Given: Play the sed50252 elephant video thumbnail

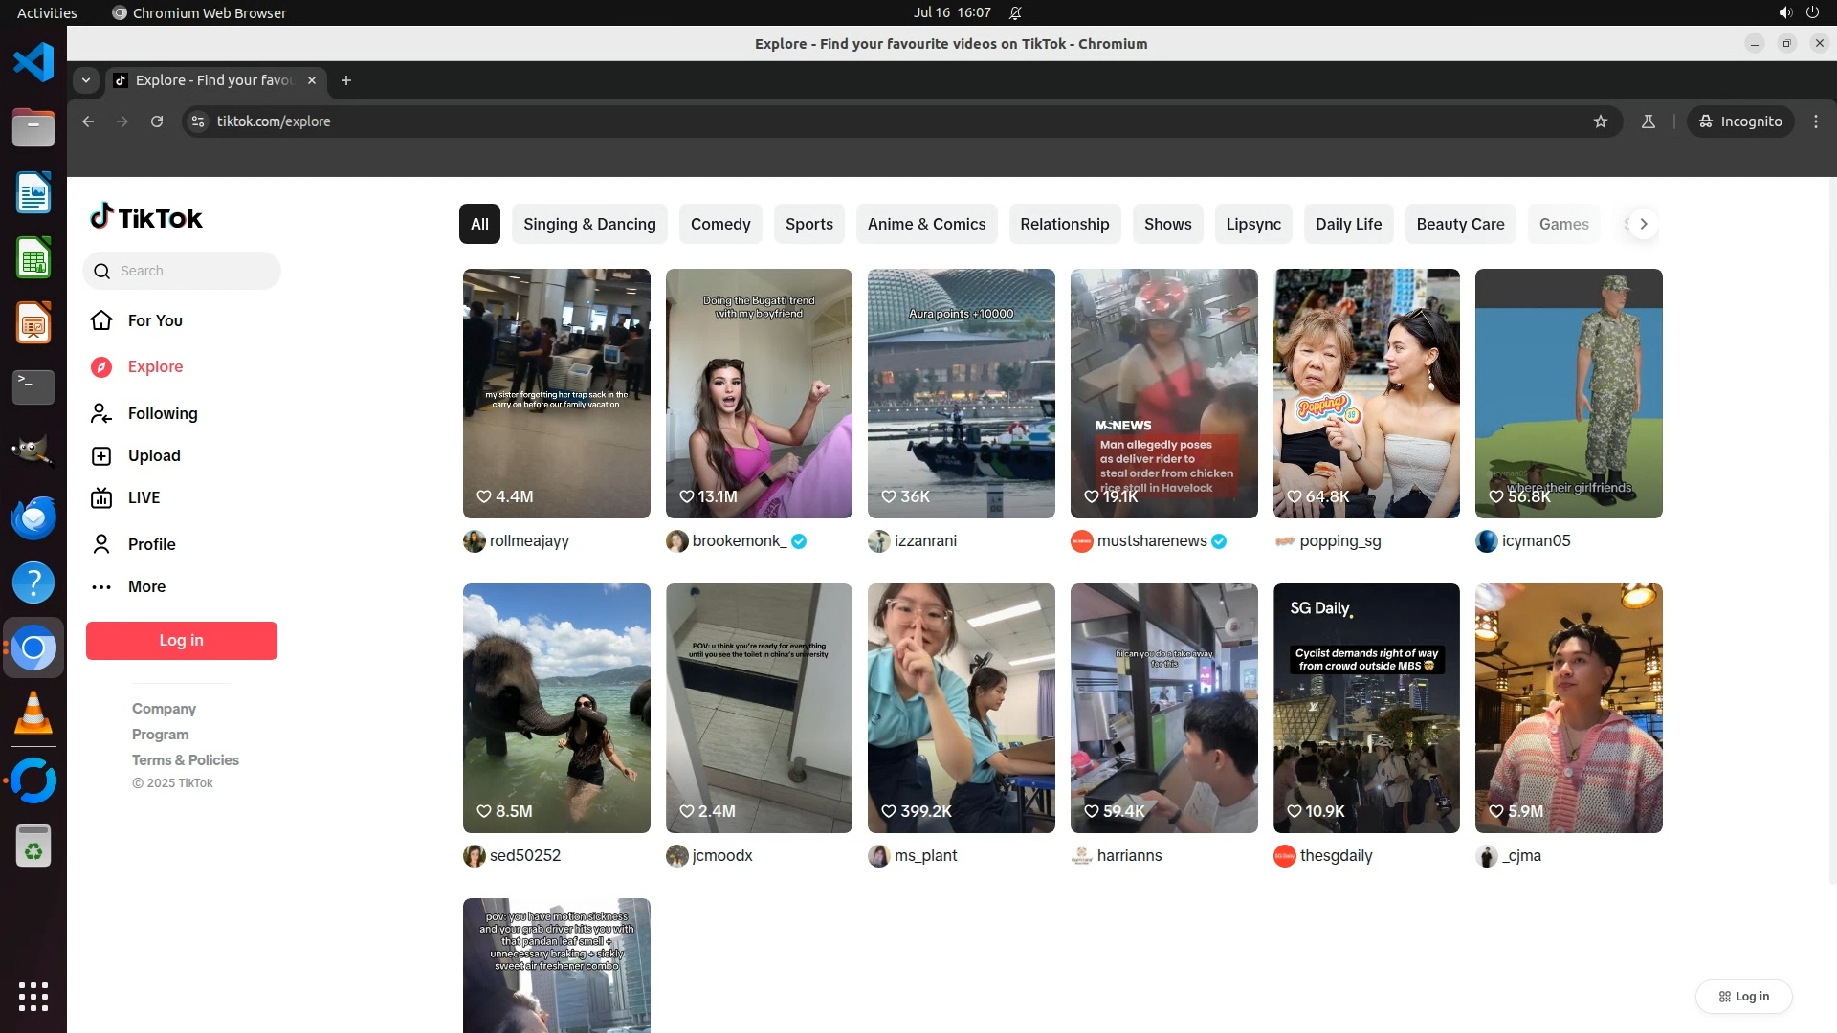Looking at the screenshot, I should tap(556, 708).
